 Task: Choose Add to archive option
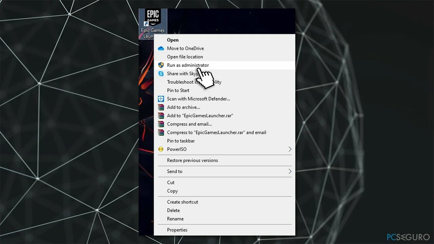pyautogui.click(x=224, y=107)
